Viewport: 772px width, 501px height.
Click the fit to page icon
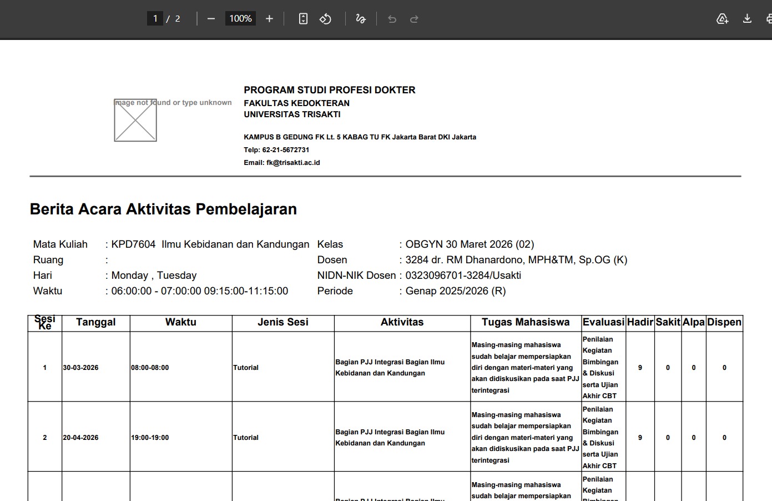303,19
